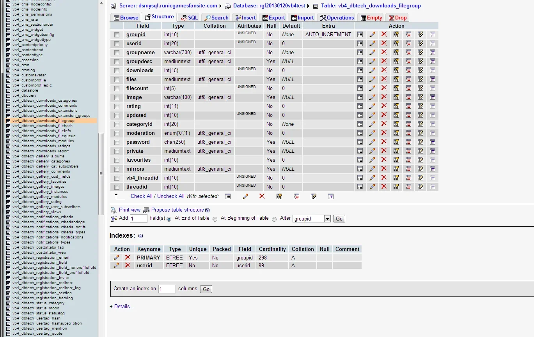The image size is (534, 337).
Task: Go to the Insert tab
Action: pyautogui.click(x=246, y=18)
